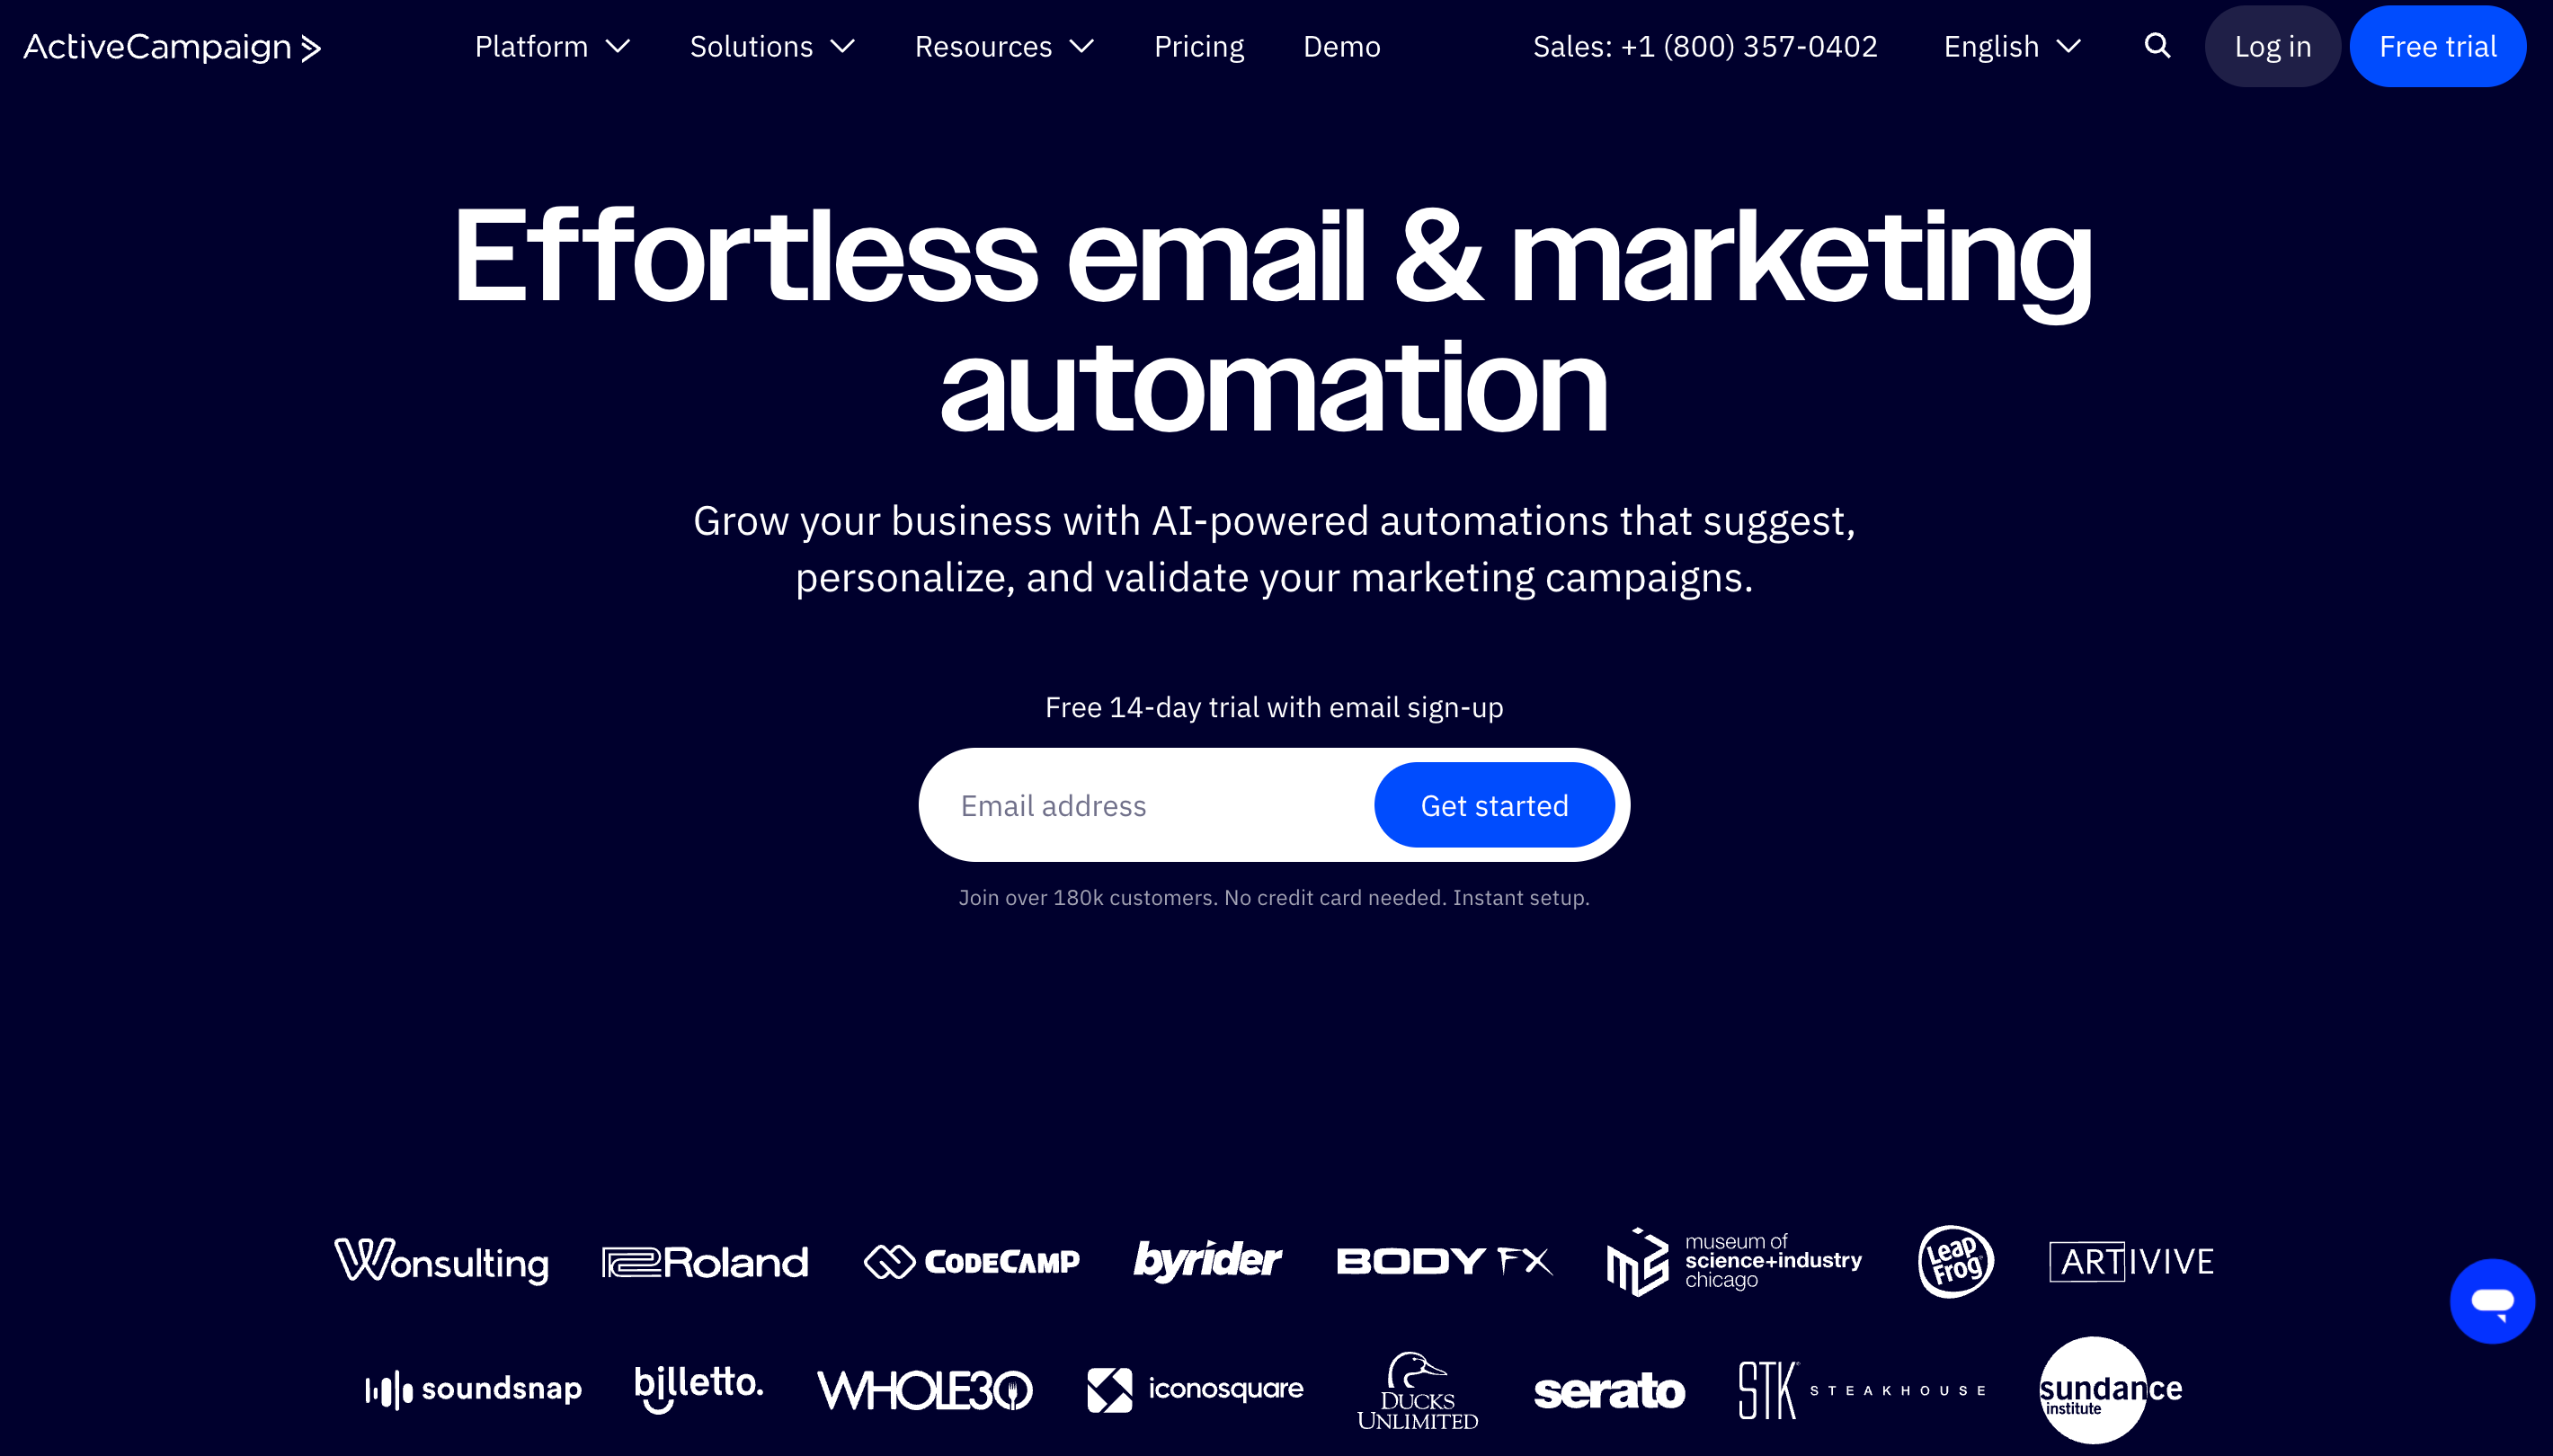The width and height of the screenshot is (2553, 1456).
Task: Toggle the free trial signup form
Action: pyautogui.click(x=2439, y=46)
